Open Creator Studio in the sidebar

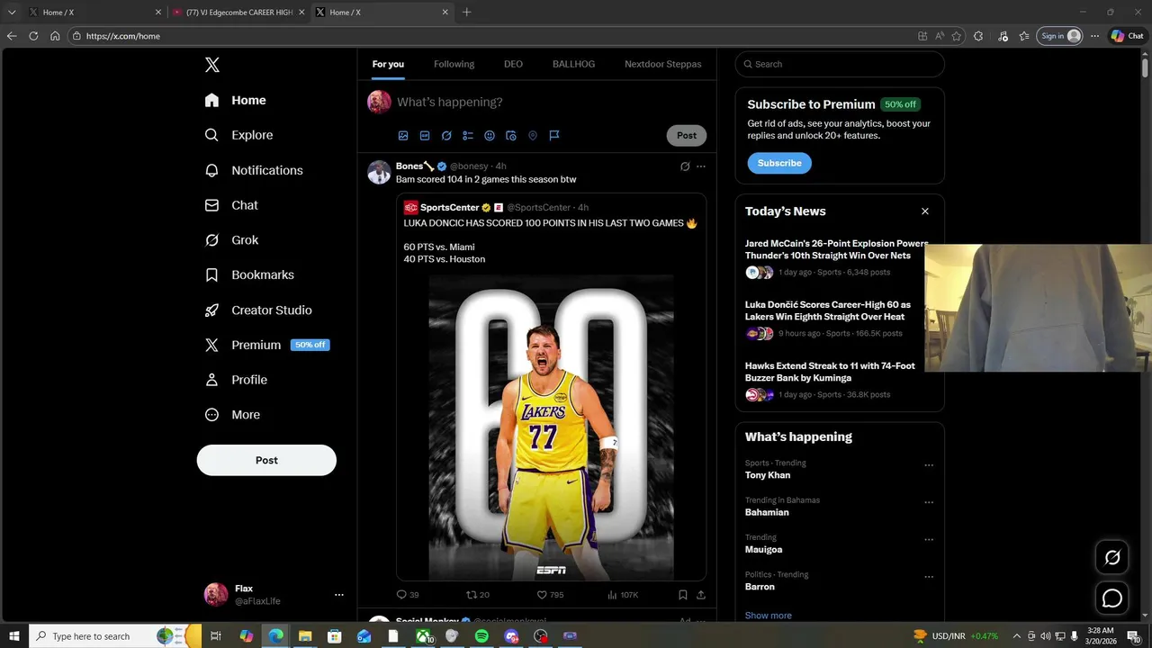(258, 310)
